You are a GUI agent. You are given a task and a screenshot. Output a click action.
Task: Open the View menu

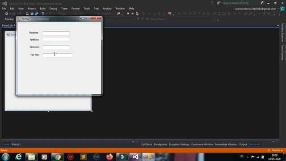coord(21,8)
